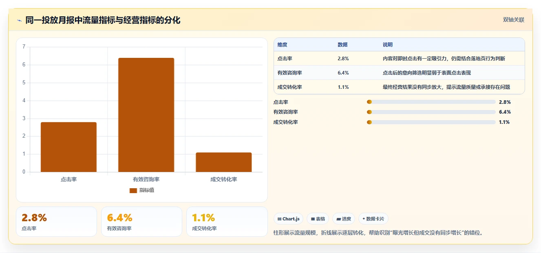Click the 1.1% table data cell
This screenshot has height=253, width=541.
click(x=343, y=87)
